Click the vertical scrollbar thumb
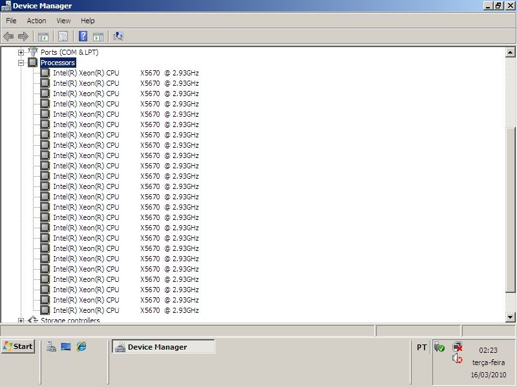Screen dimensions: 517x387 coord(510,210)
